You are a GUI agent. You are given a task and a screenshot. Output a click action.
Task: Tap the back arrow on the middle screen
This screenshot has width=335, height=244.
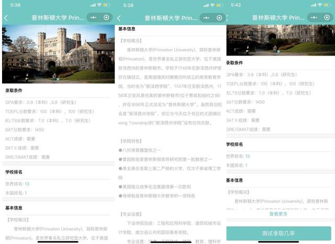(119, 18)
